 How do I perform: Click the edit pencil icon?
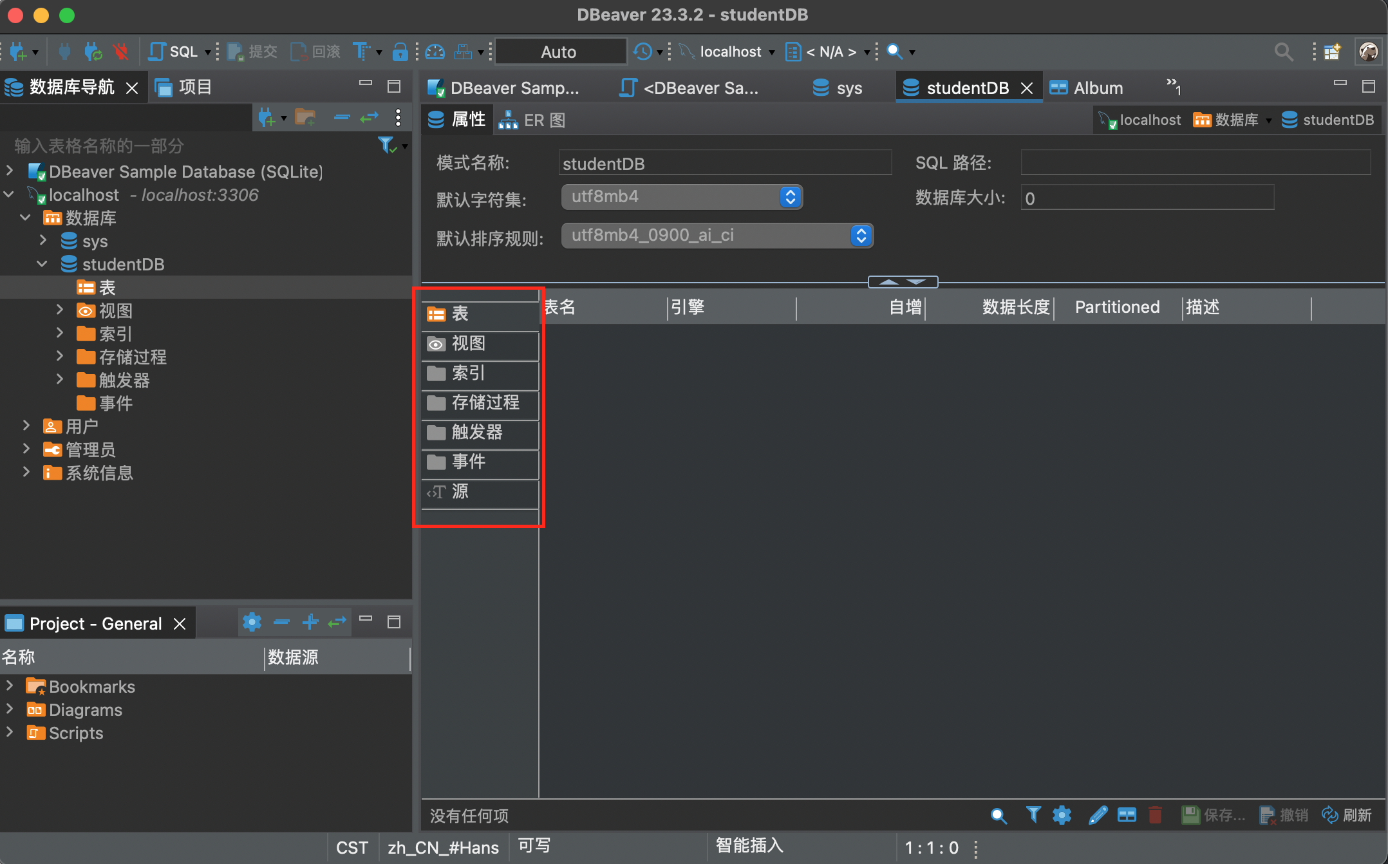[x=1098, y=815]
